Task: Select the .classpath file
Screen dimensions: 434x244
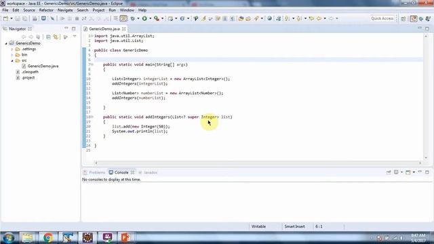Action: (x=30, y=72)
